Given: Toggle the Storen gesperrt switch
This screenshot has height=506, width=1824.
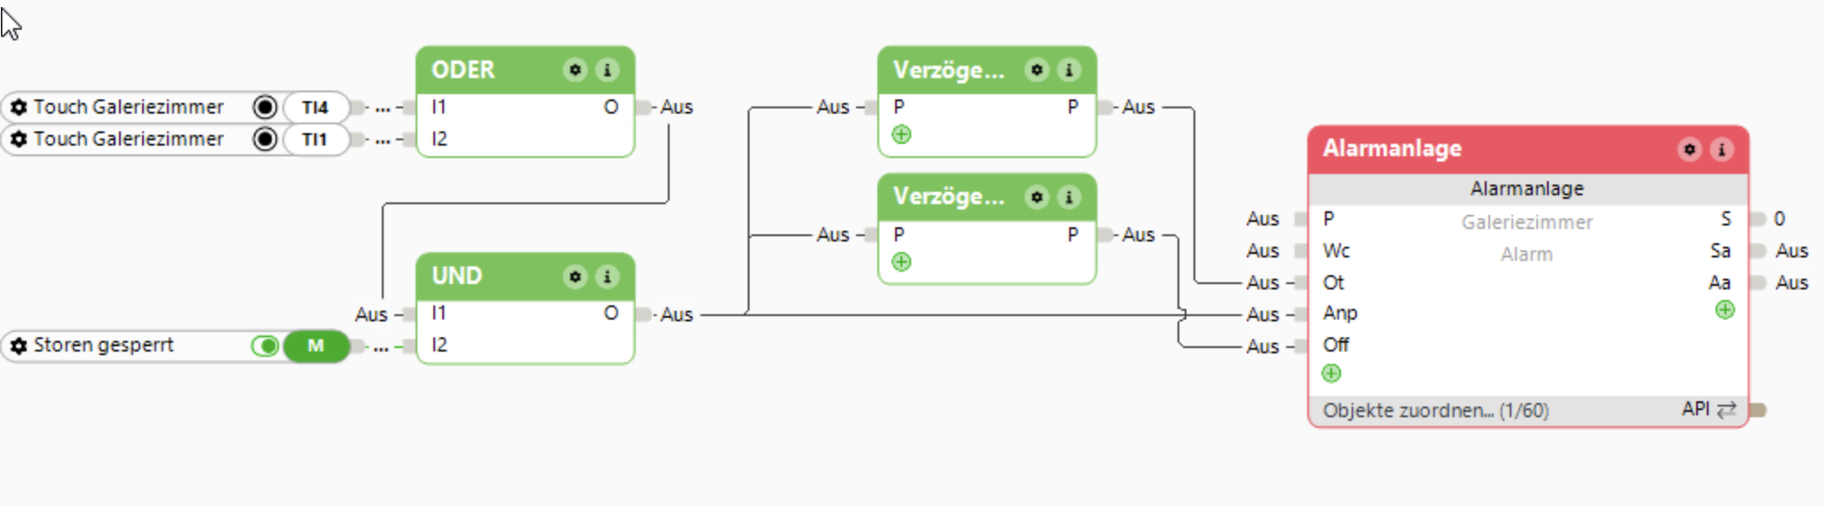Looking at the screenshot, I should [265, 345].
